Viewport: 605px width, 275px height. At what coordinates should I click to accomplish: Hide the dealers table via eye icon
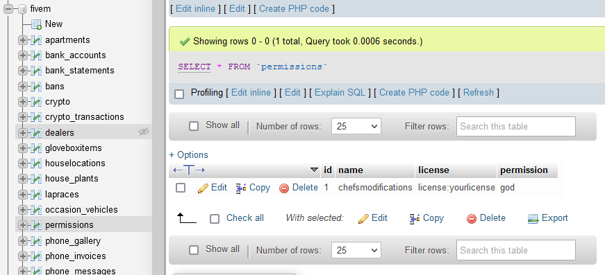click(x=144, y=132)
